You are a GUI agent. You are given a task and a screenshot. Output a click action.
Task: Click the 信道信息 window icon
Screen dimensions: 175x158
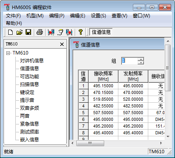pos(76,45)
